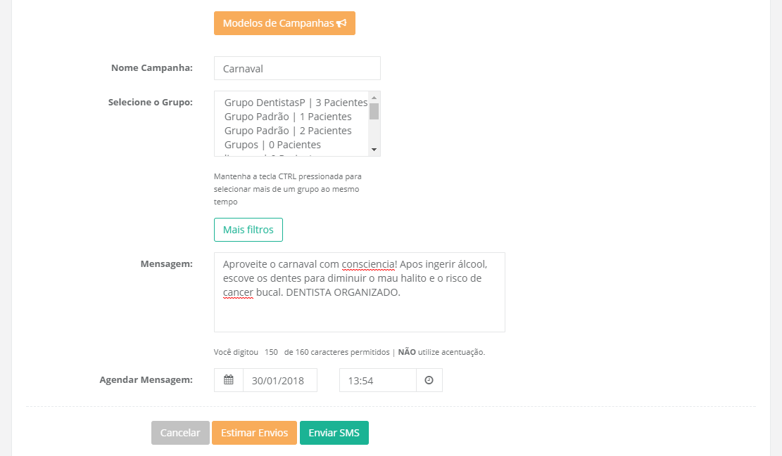Click the clock icon beside the time

pos(429,380)
